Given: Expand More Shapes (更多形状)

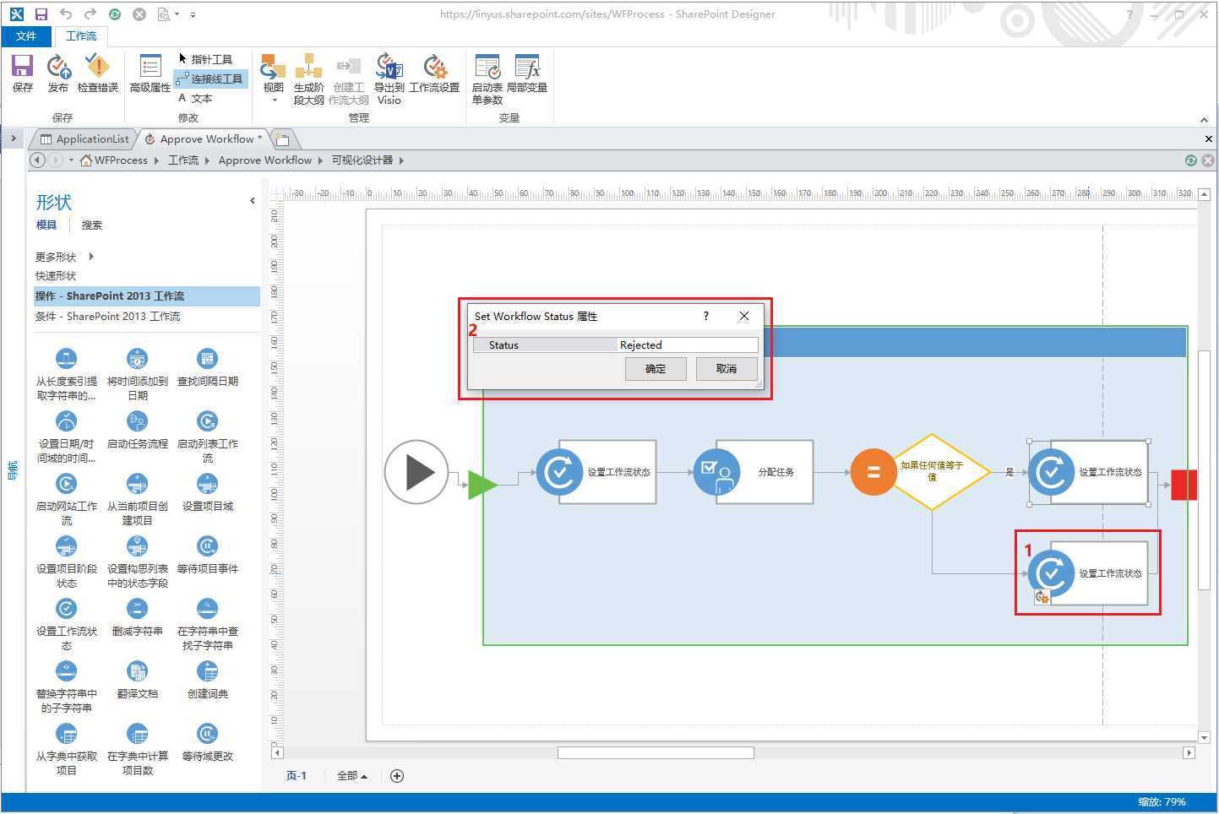Looking at the screenshot, I should coord(64,257).
